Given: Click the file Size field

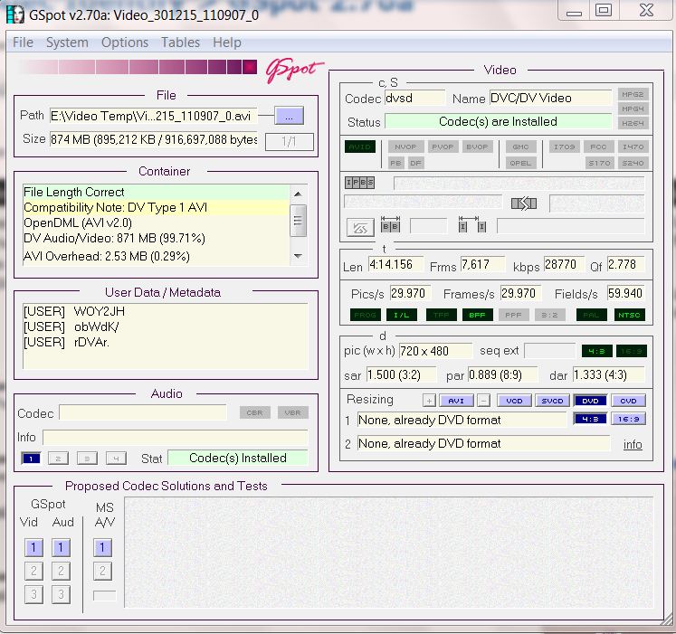Looking at the screenshot, I should coord(154,139).
